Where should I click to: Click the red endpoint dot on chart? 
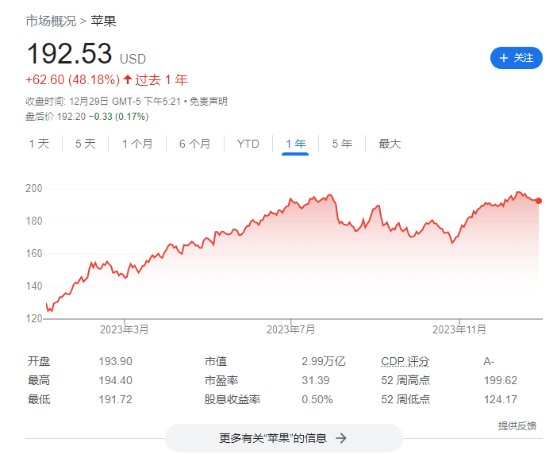point(539,201)
